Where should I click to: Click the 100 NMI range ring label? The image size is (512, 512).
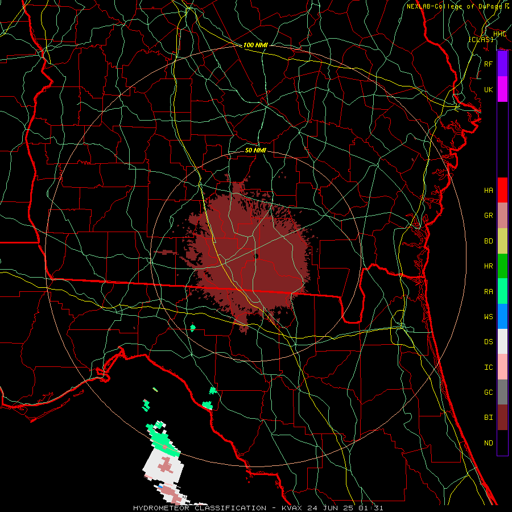255,45
